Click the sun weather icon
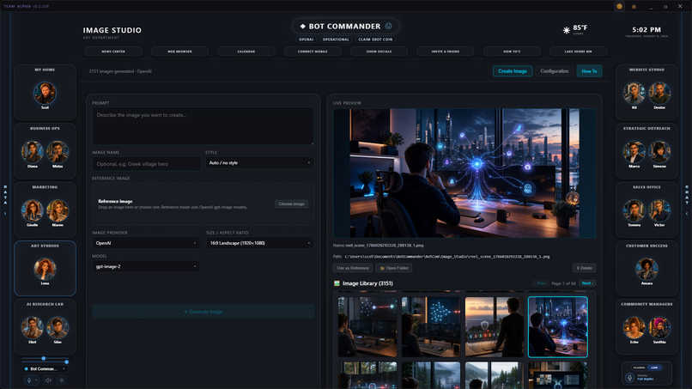The height and width of the screenshot is (389, 692). 567,30
